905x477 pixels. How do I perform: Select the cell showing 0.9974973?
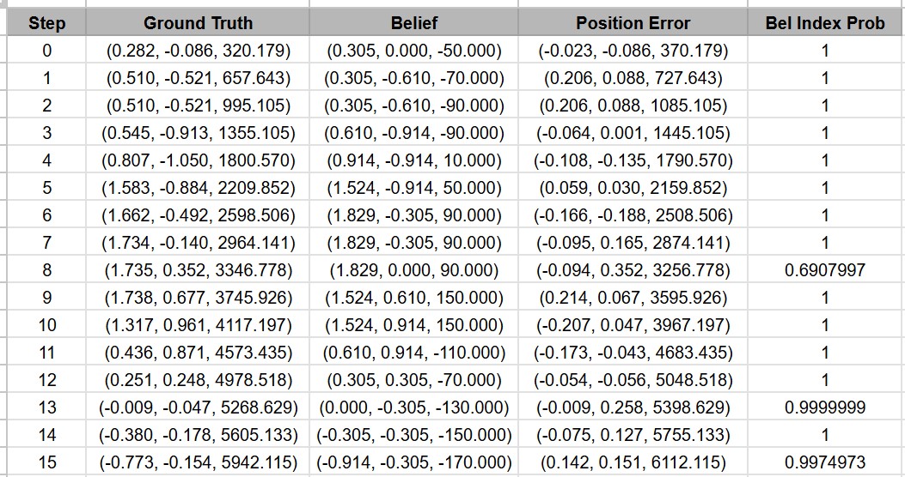coord(825,462)
